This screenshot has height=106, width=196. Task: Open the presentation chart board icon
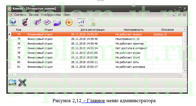click(x=81, y=22)
